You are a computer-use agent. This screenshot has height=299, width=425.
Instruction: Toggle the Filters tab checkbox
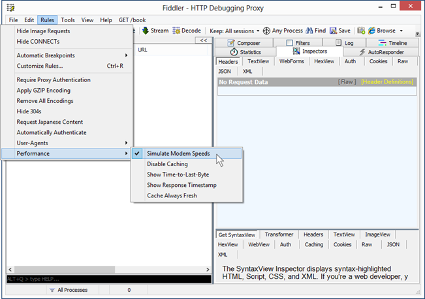coord(289,43)
